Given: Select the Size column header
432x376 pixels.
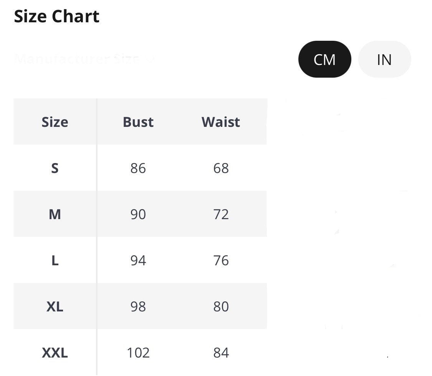Looking at the screenshot, I should [x=55, y=122].
